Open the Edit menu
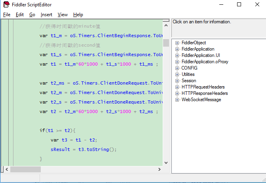 click(20, 15)
